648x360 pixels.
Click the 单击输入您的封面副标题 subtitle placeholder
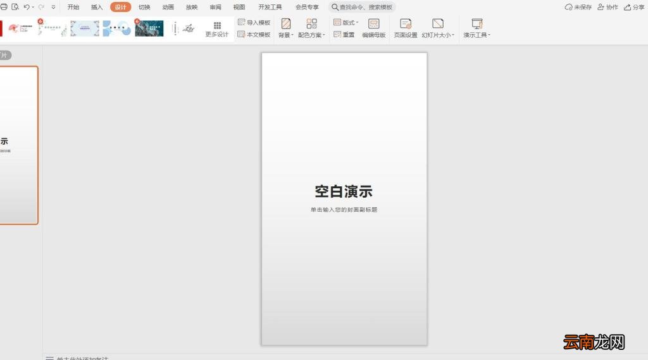(344, 210)
